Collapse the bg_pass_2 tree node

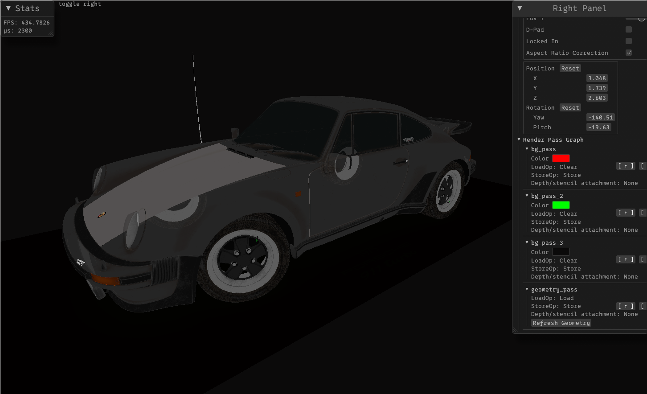pos(527,196)
